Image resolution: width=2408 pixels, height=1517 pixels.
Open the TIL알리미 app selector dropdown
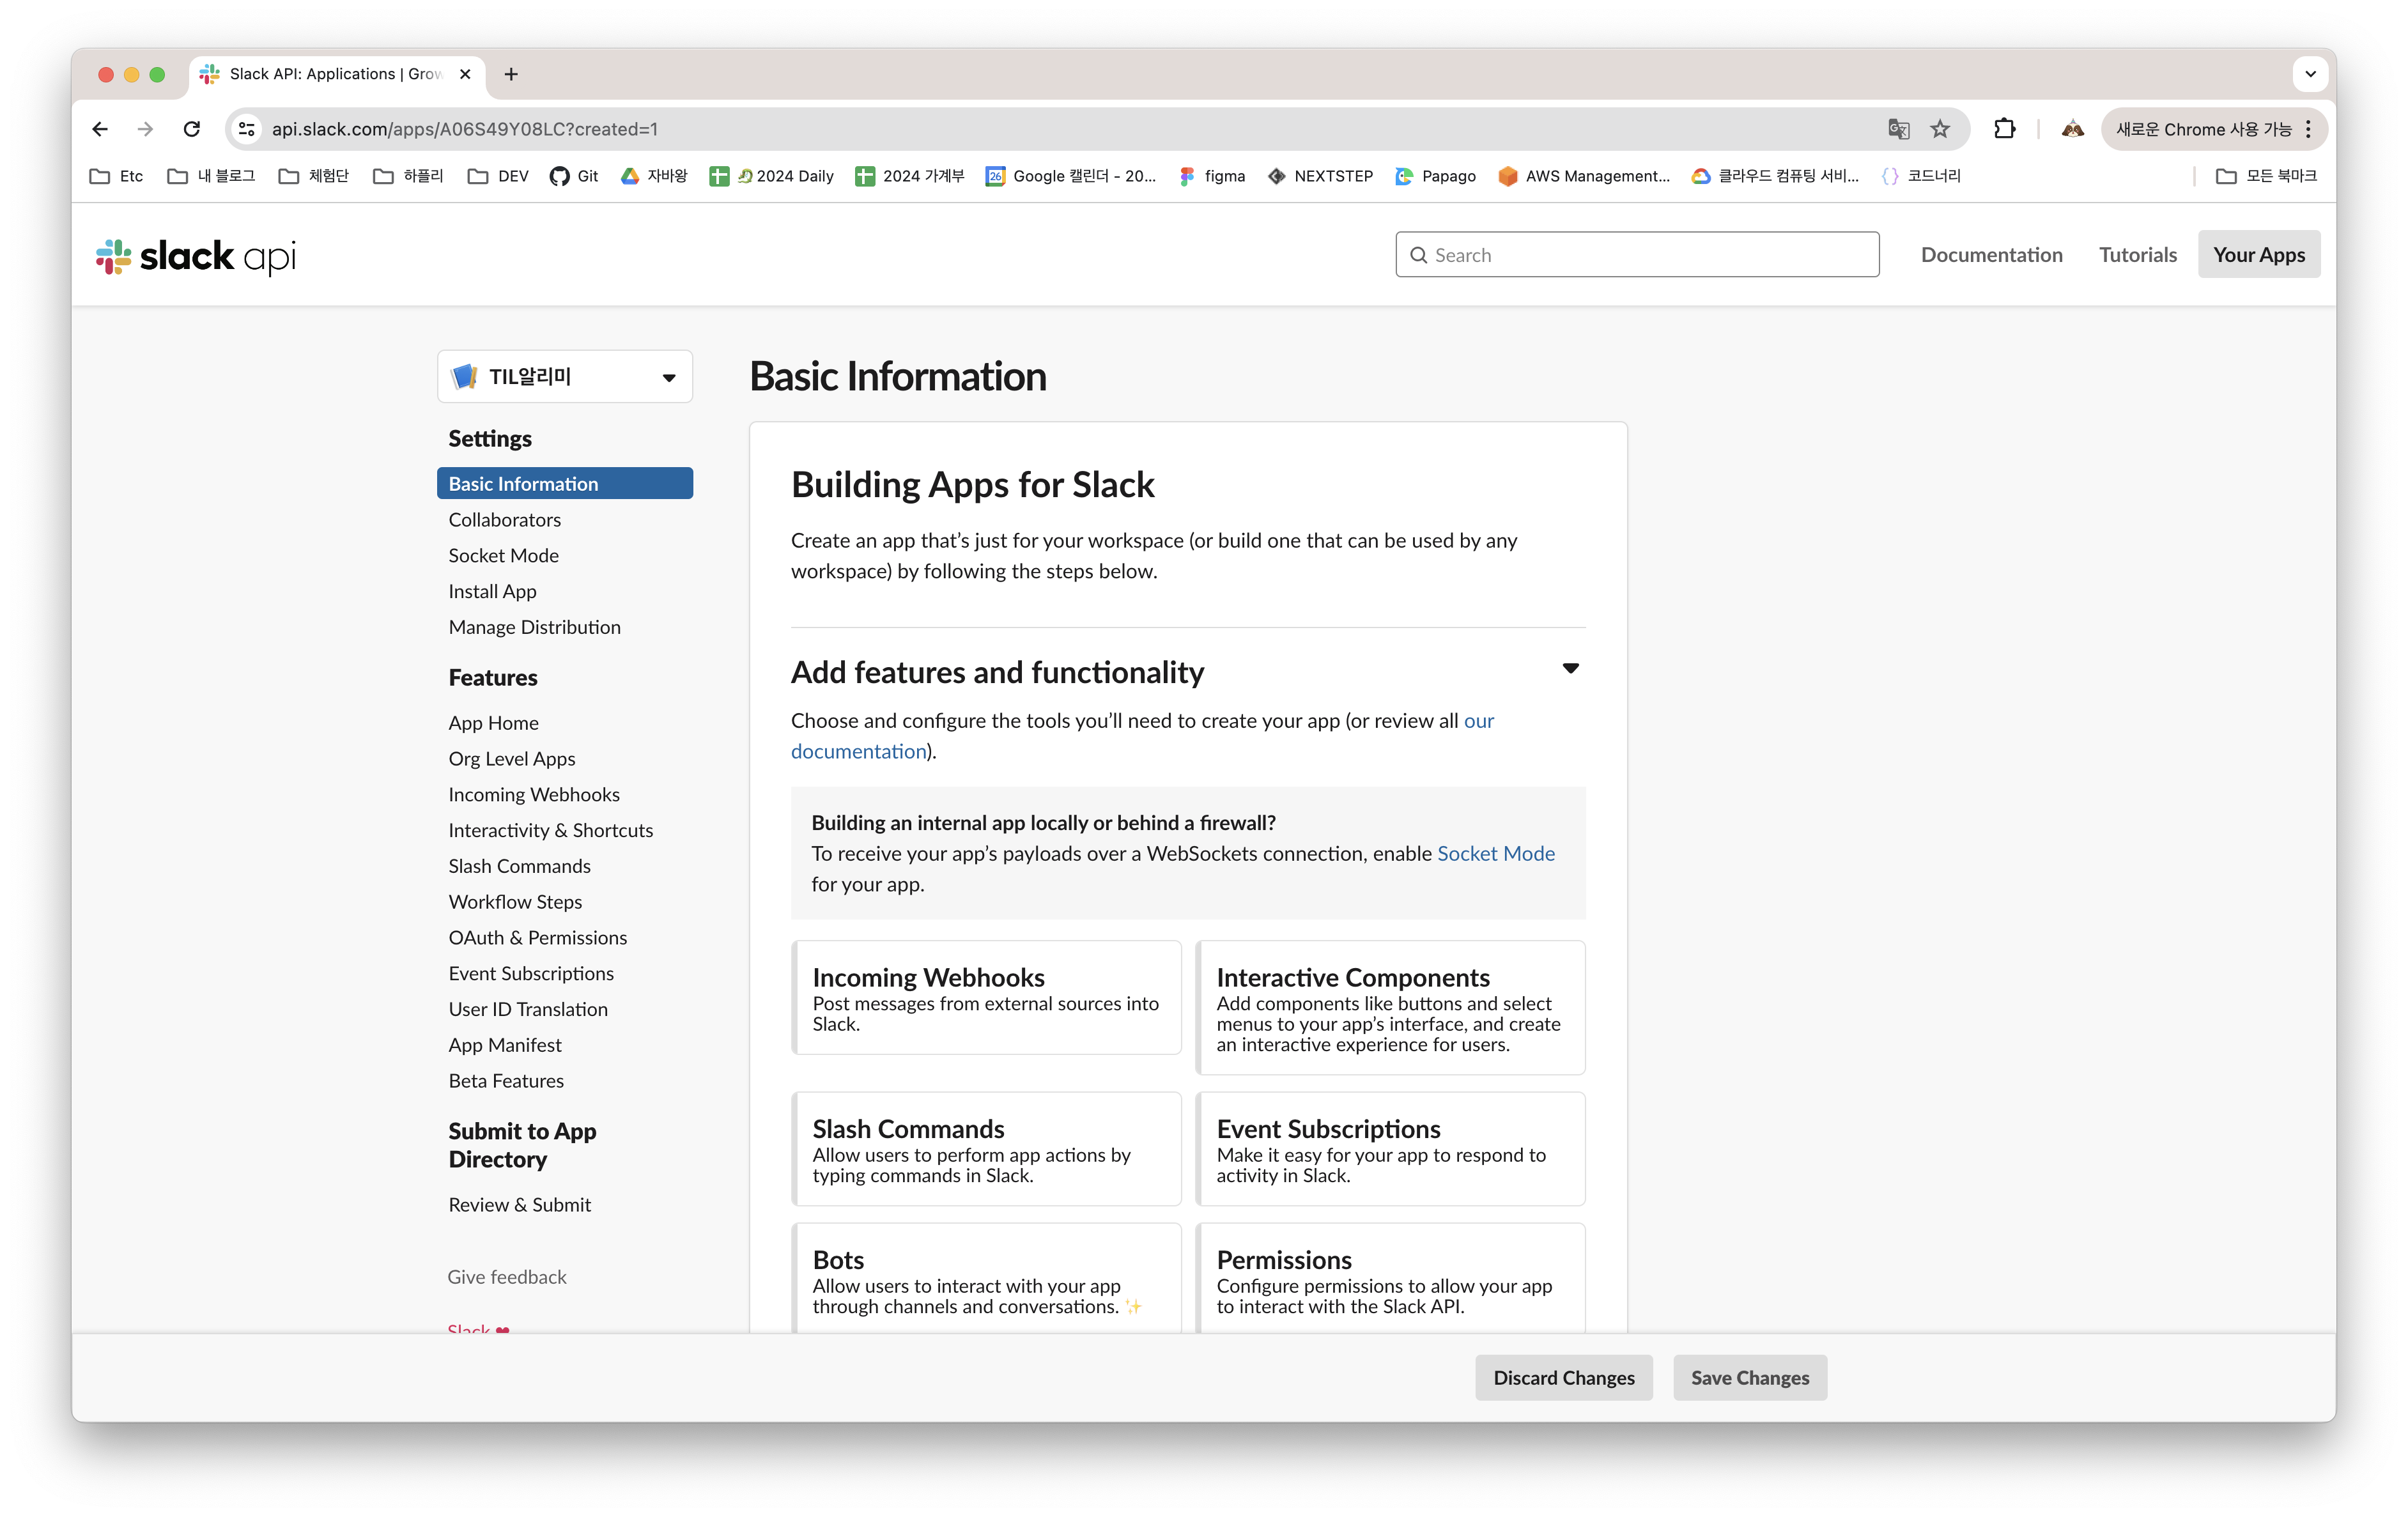[565, 377]
